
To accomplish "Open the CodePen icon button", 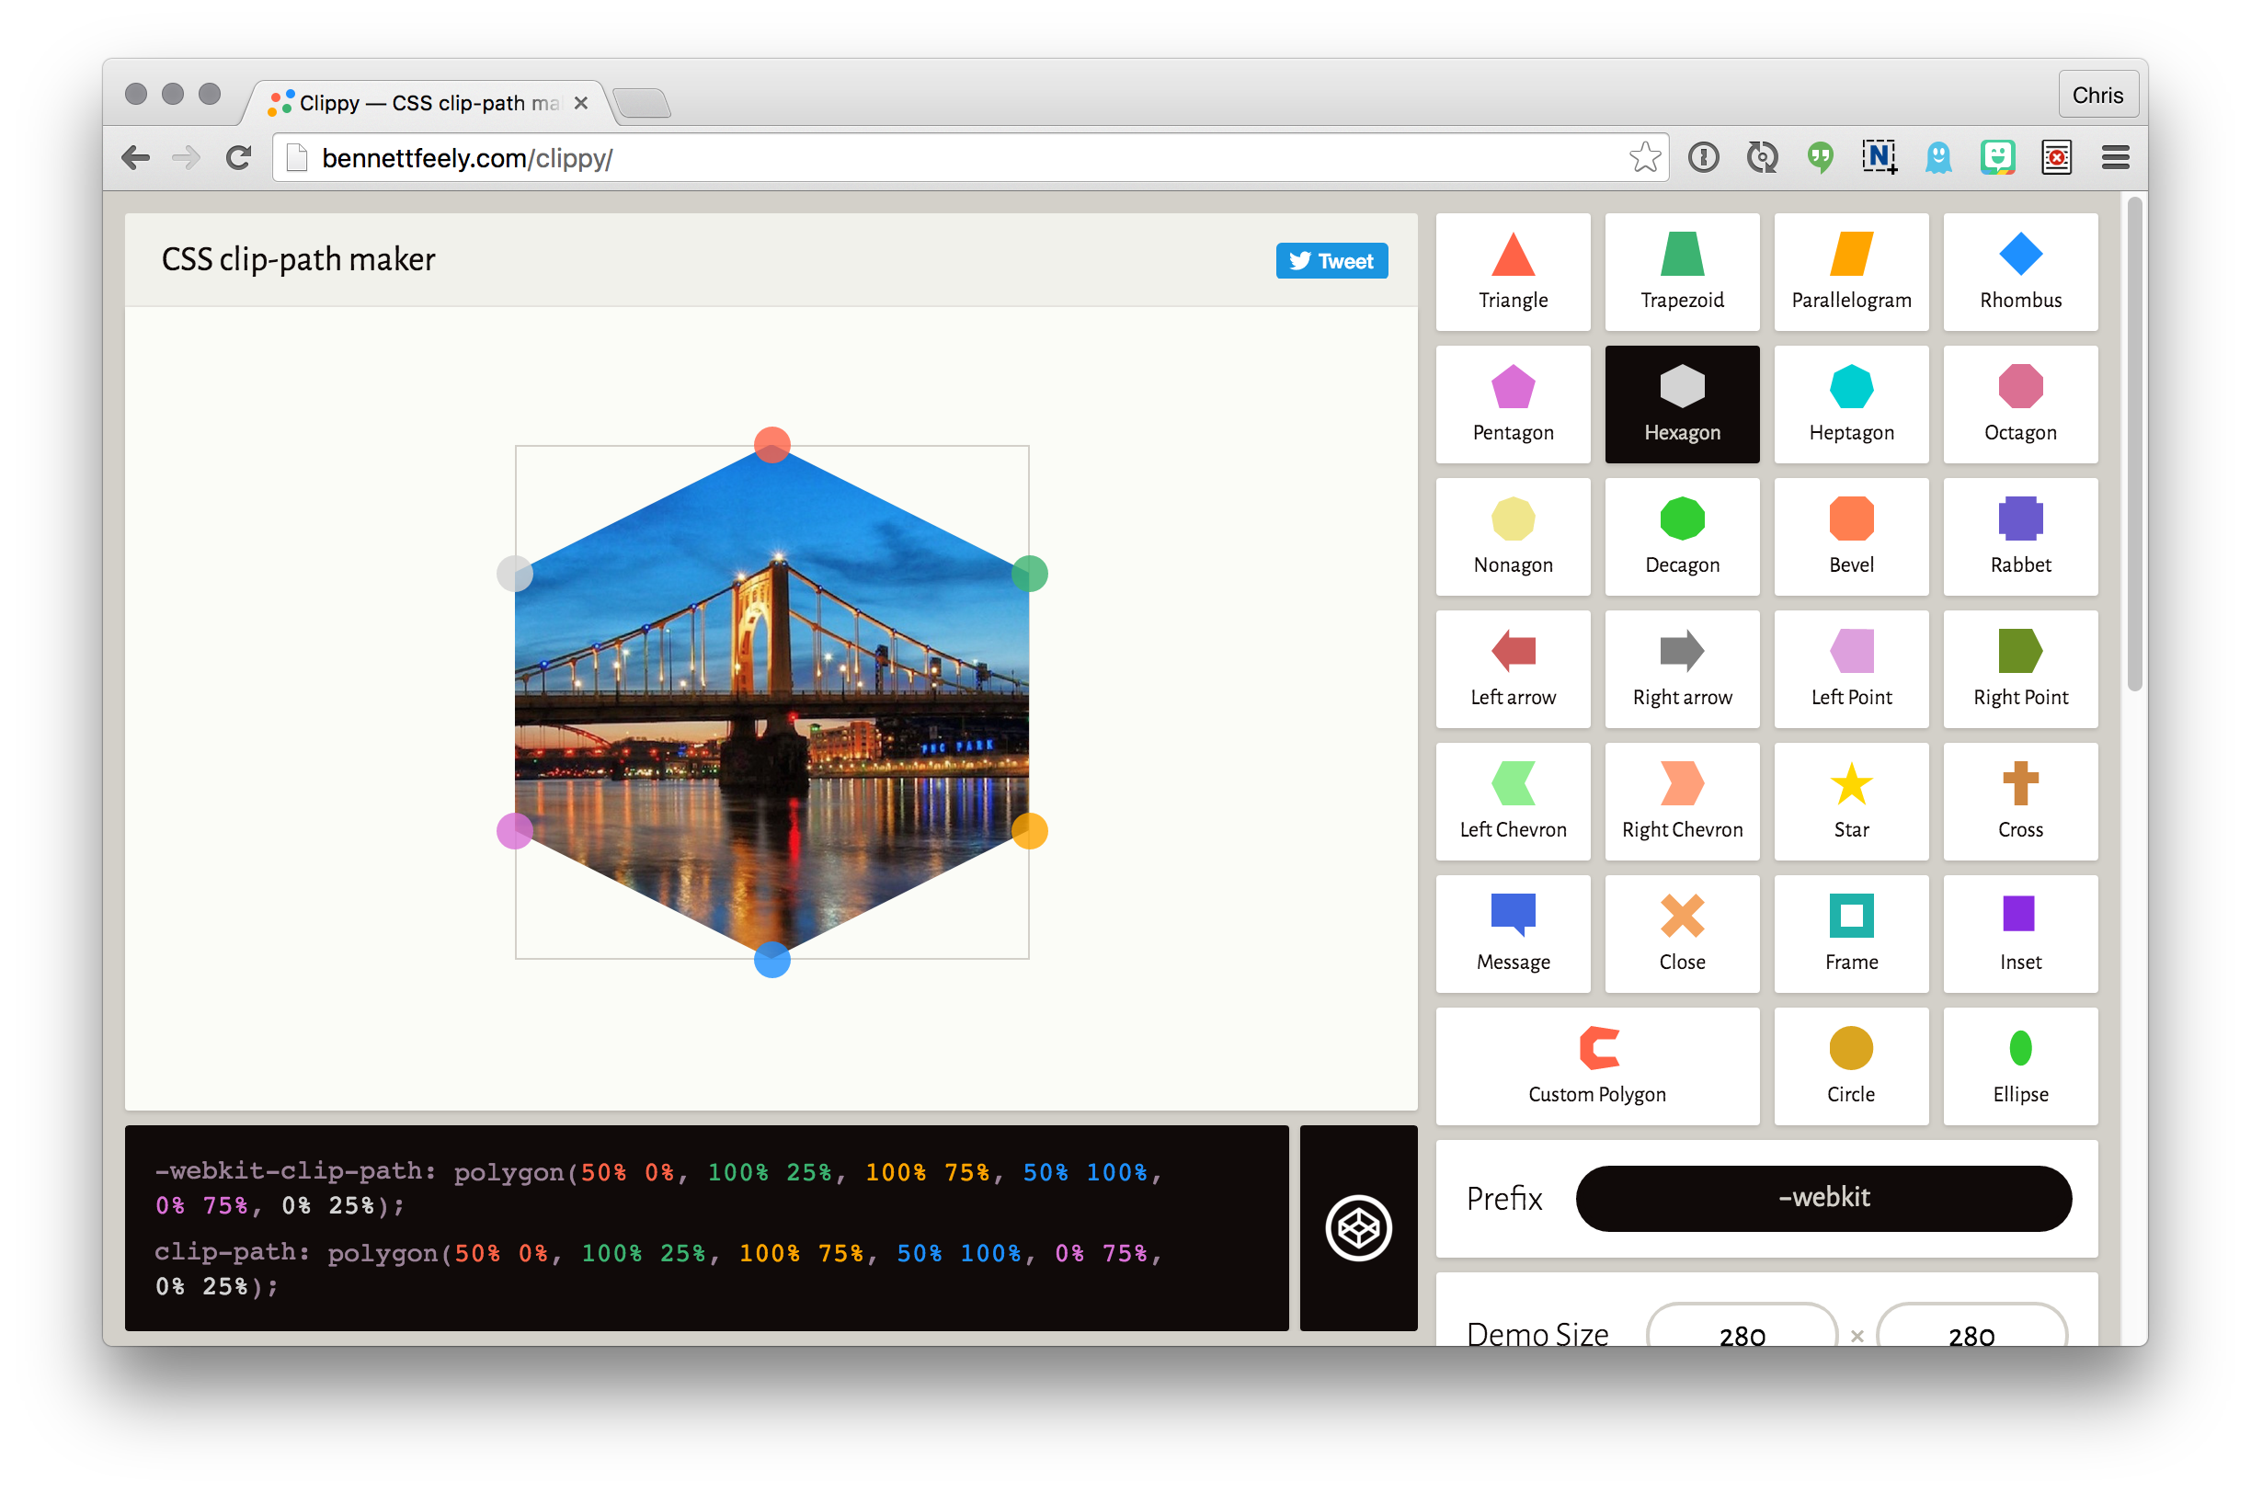I will [1358, 1227].
